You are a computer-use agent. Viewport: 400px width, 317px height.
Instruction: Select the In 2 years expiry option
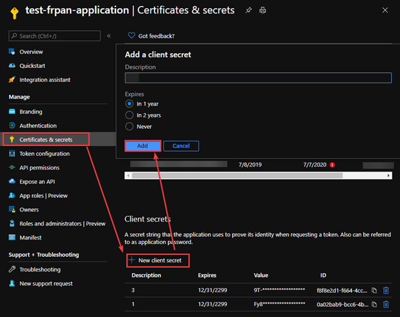(129, 115)
